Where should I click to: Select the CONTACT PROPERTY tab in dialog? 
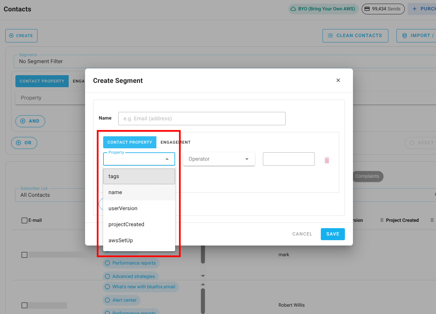point(130,142)
